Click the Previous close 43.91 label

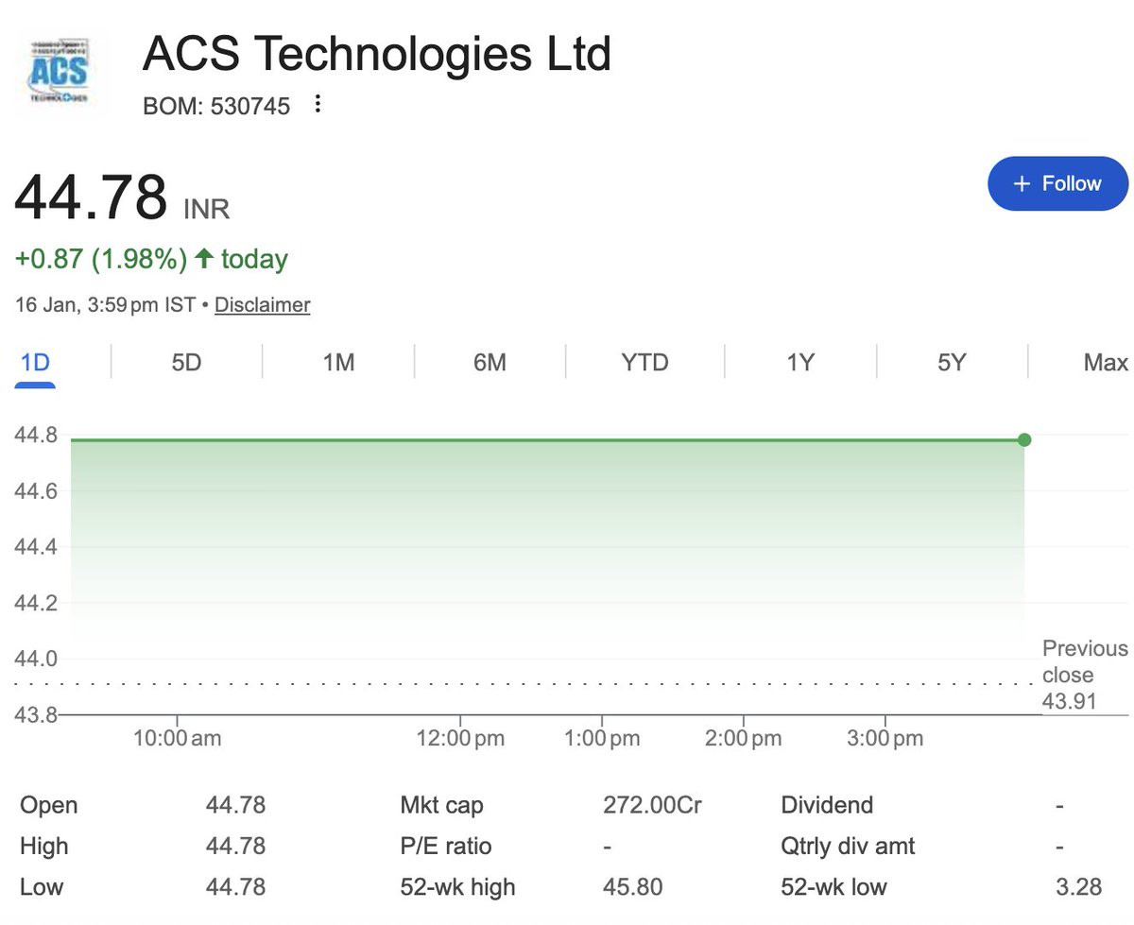[x=1085, y=675]
